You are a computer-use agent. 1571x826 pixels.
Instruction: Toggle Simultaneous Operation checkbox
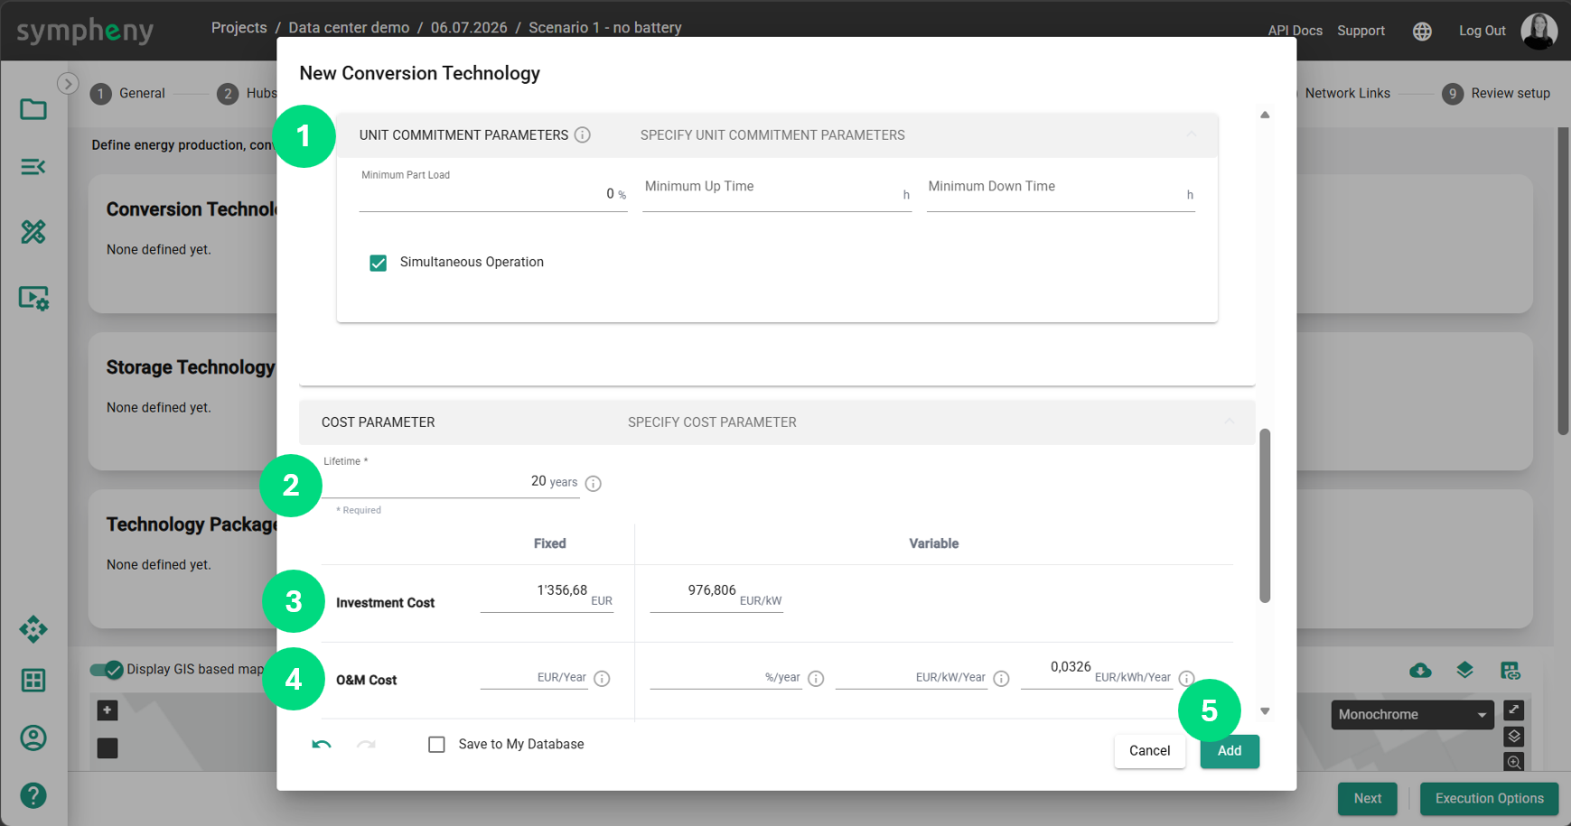379,263
